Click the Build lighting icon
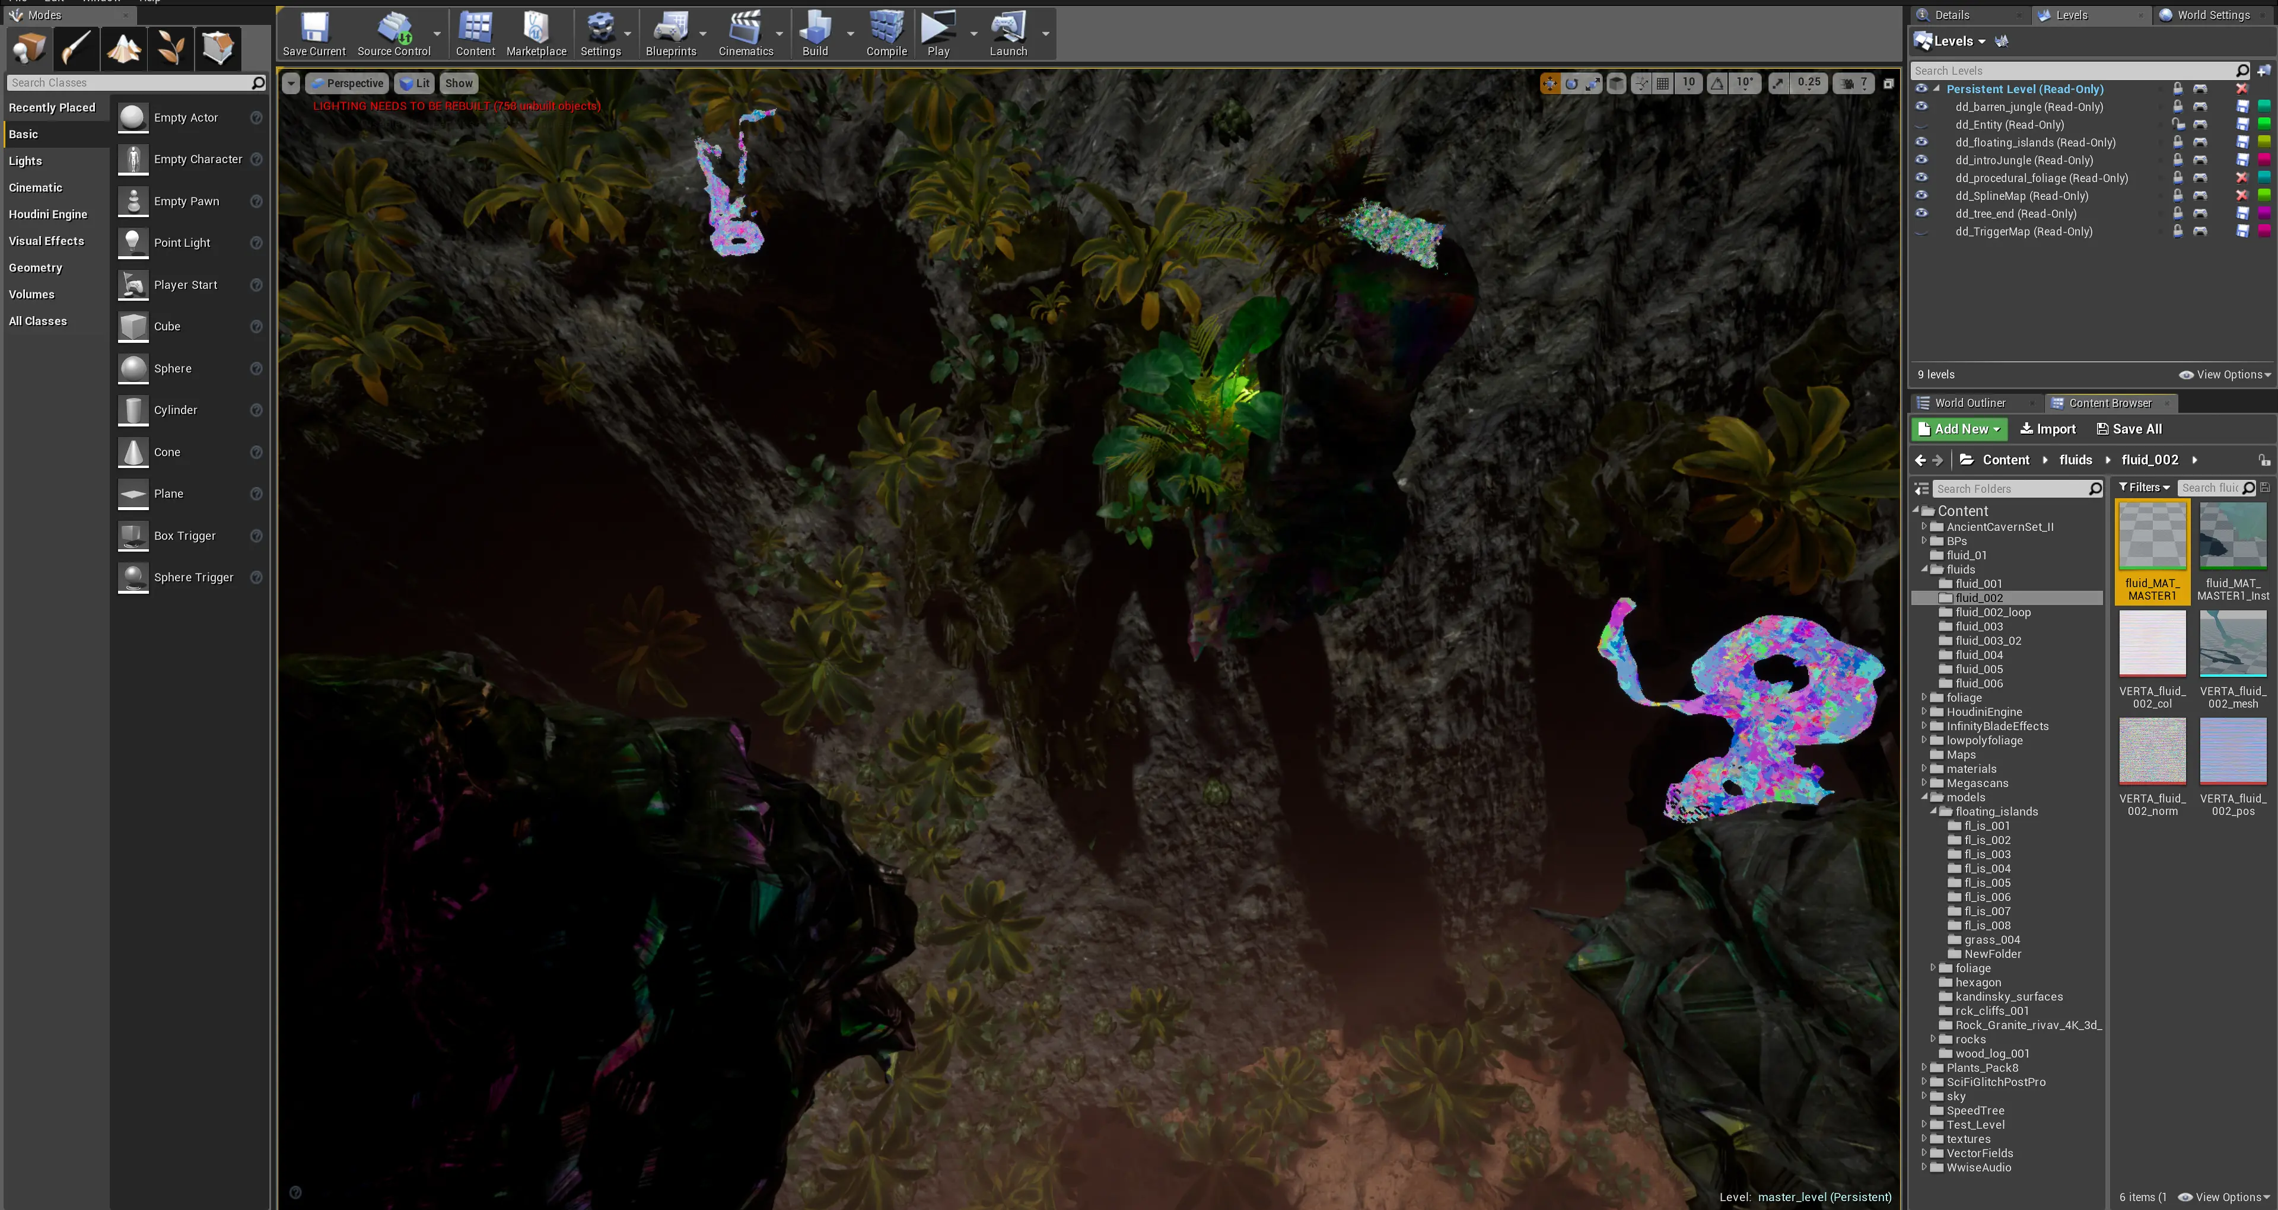2278x1210 pixels. 815,34
